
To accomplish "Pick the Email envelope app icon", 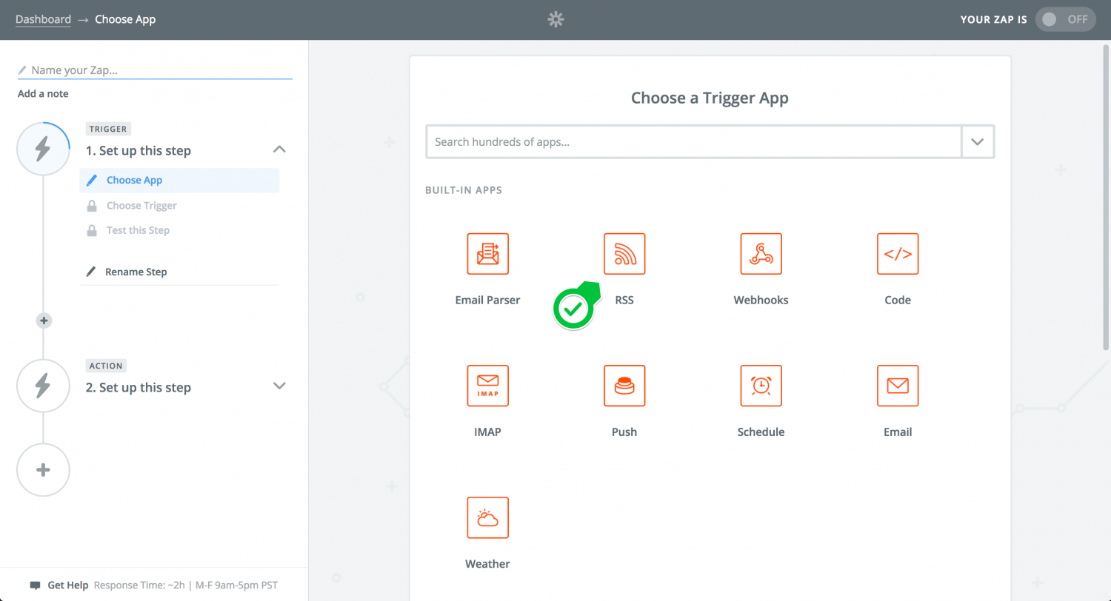I will pos(898,386).
